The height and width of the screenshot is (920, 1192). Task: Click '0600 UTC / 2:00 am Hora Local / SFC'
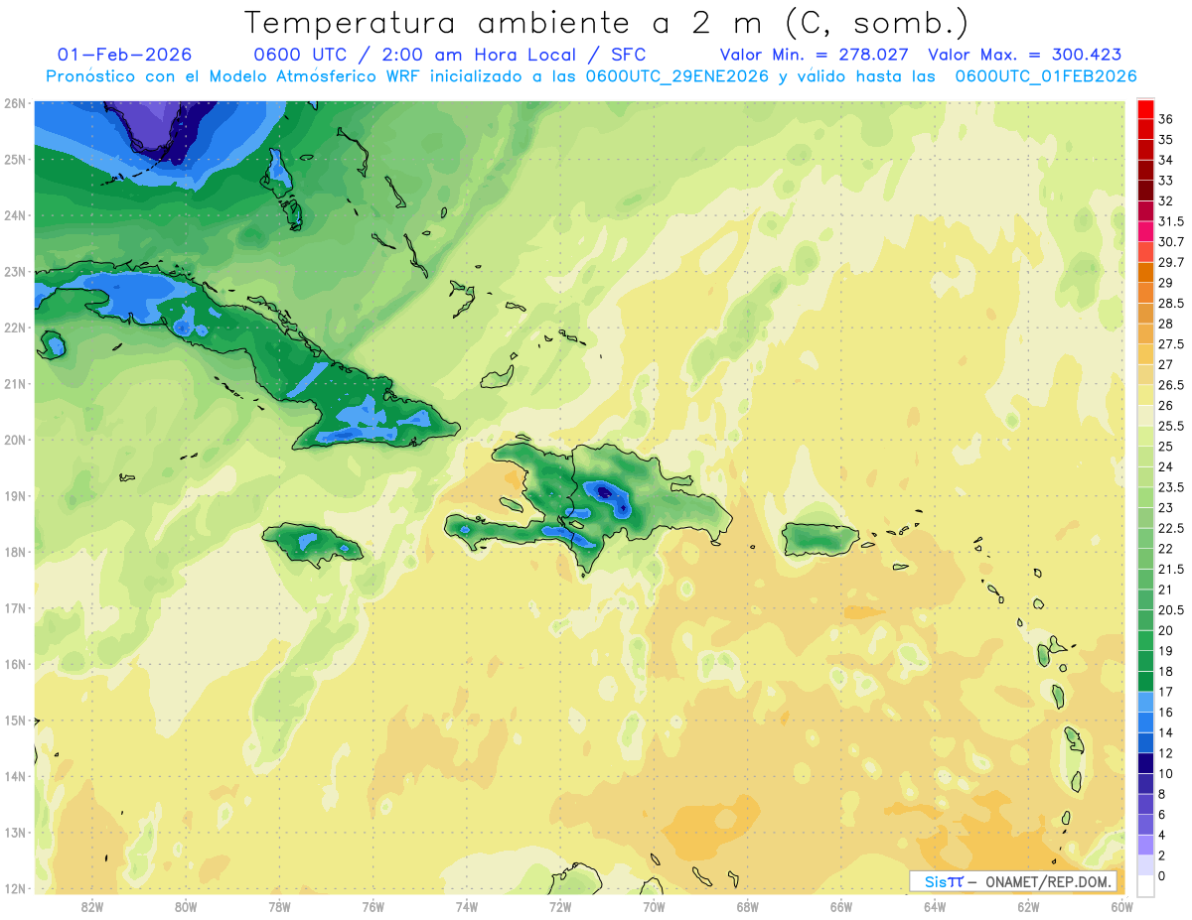(x=450, y=55)
